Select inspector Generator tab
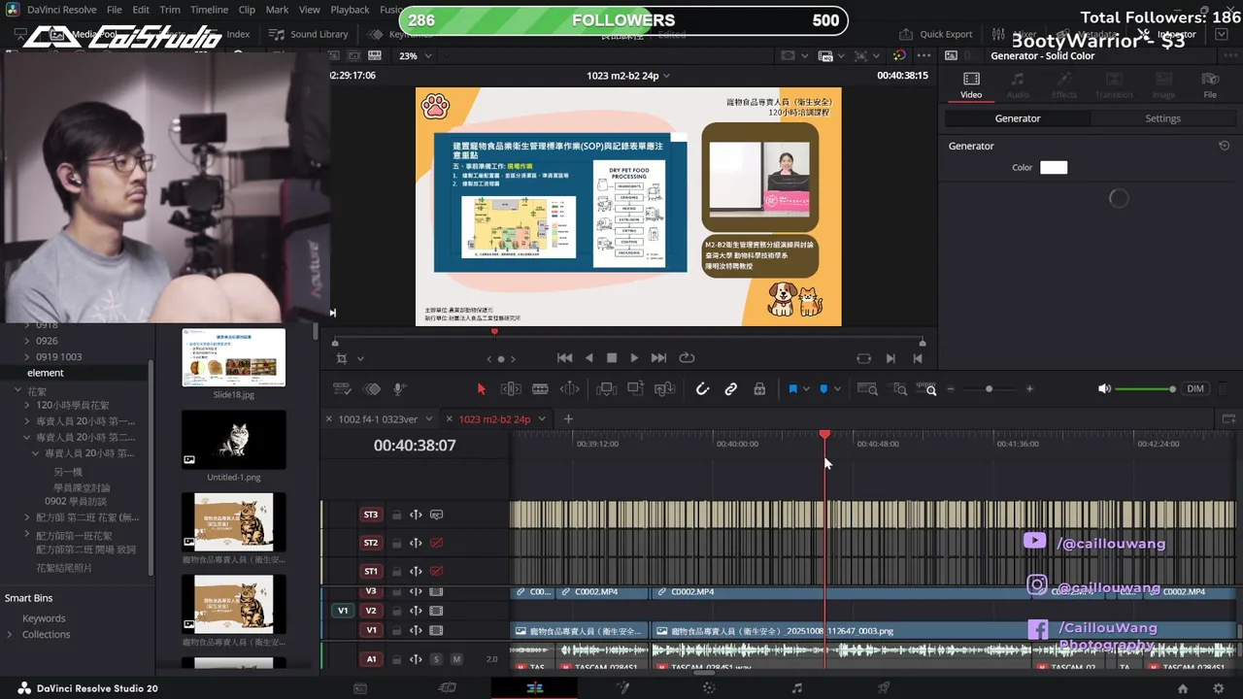The width and height of the screenshot is (1243, 699). pyautogui.click(x=1018, y=118)
